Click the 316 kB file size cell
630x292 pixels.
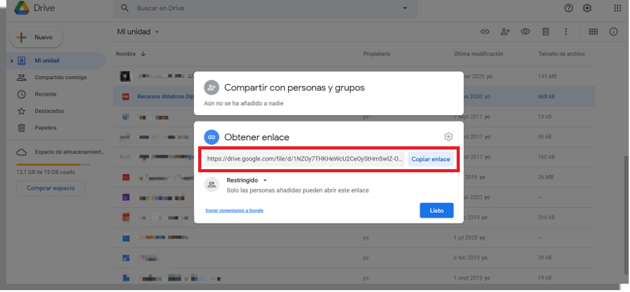pos(546,217)
